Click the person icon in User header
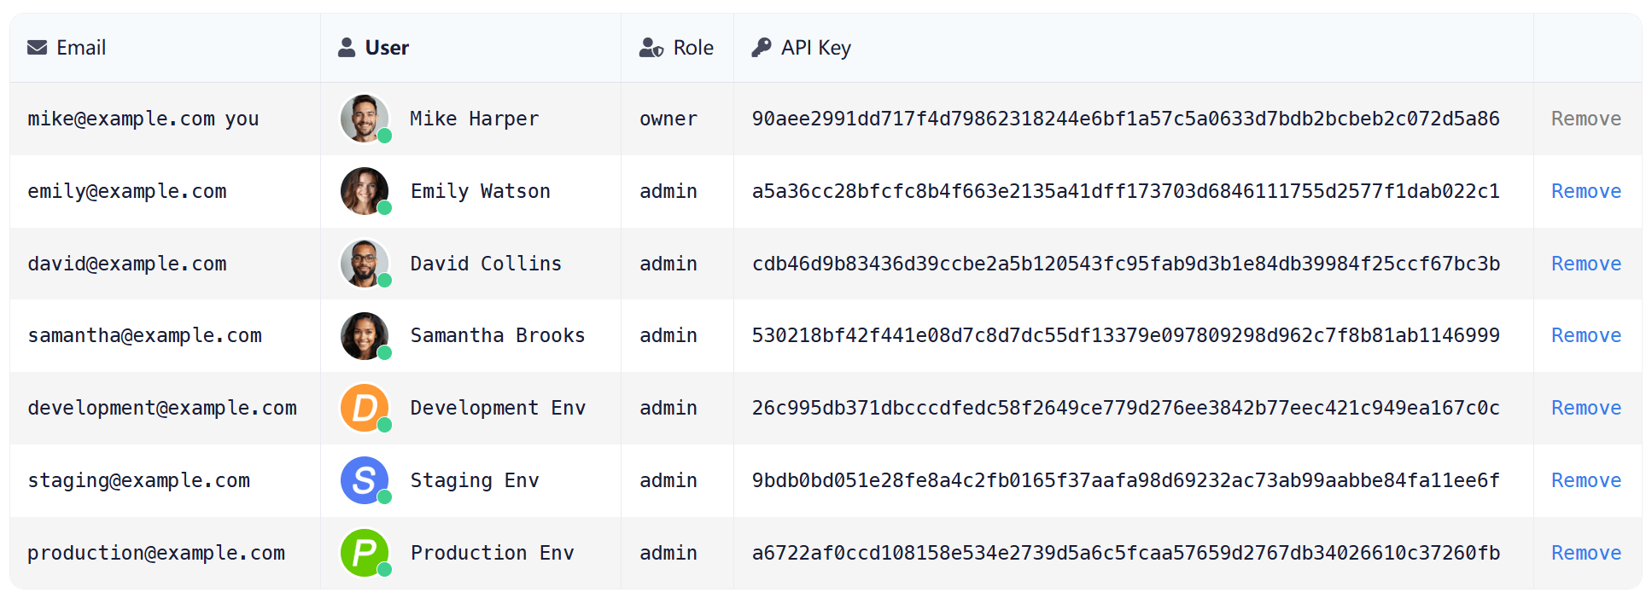The height and width of the screenshot is (604, 1652). pyautogui.click(x=347, y=48)
